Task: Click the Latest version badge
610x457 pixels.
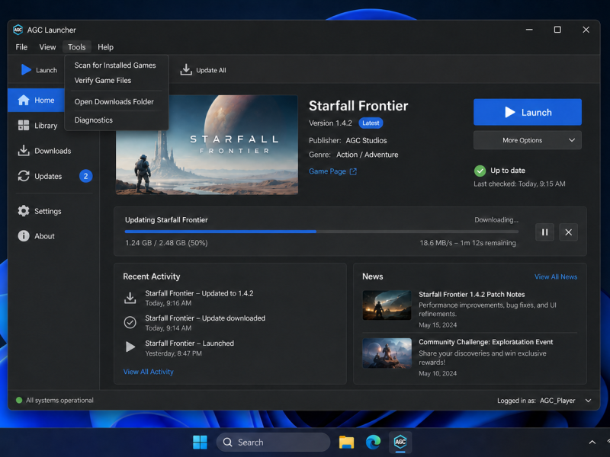Action: (x=371, y=123)
